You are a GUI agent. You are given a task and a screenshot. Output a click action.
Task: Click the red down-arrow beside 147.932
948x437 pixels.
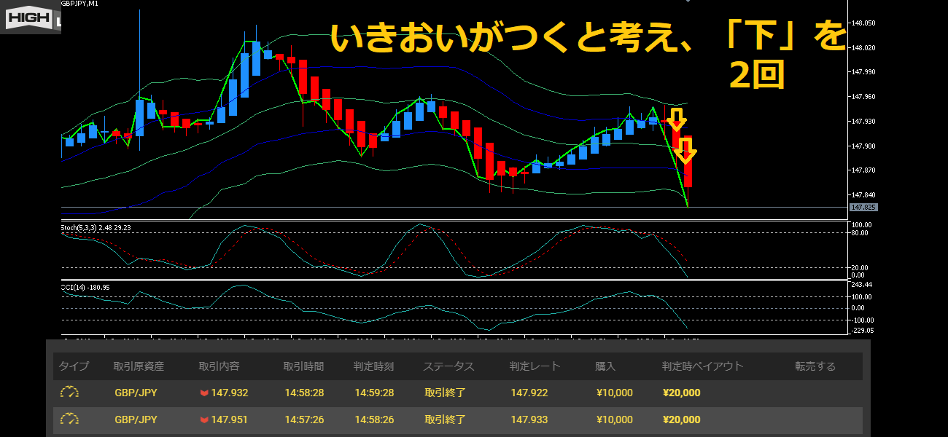204,393
